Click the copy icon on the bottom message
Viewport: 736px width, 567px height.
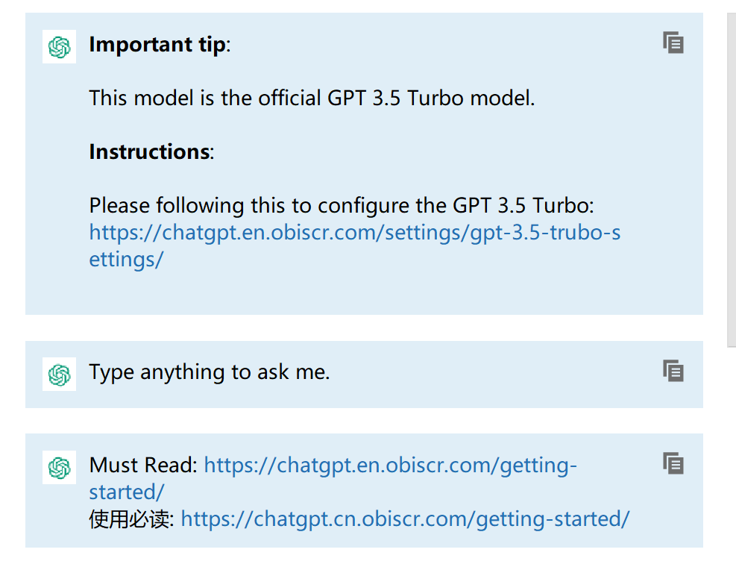673,463
